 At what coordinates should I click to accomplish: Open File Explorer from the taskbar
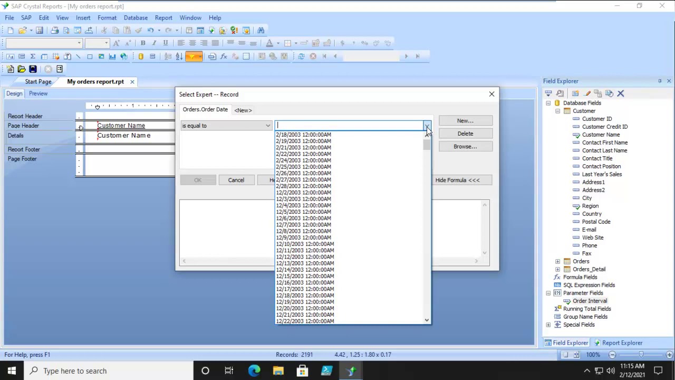click(278, 370)
